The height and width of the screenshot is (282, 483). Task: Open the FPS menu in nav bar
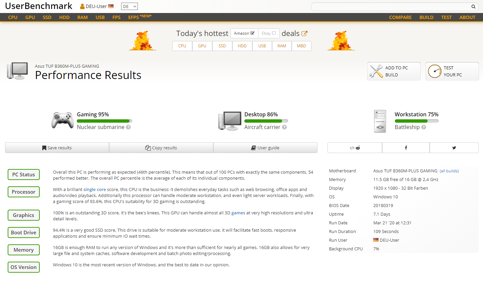116,17
